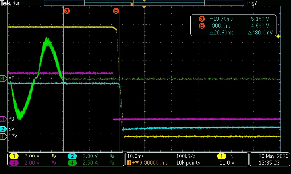Click the channel 2 badge in bottom readout

click(x=72, y=156)
